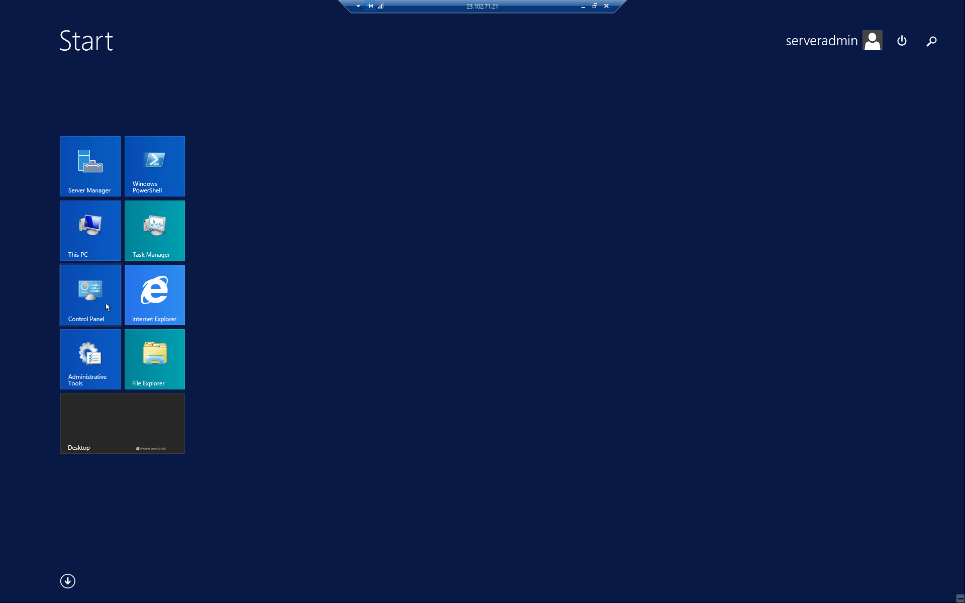Image resolution: width=965 pixels, height=603 pixels.
Task: Select the connection bar menu
Action: coord(357,6)
